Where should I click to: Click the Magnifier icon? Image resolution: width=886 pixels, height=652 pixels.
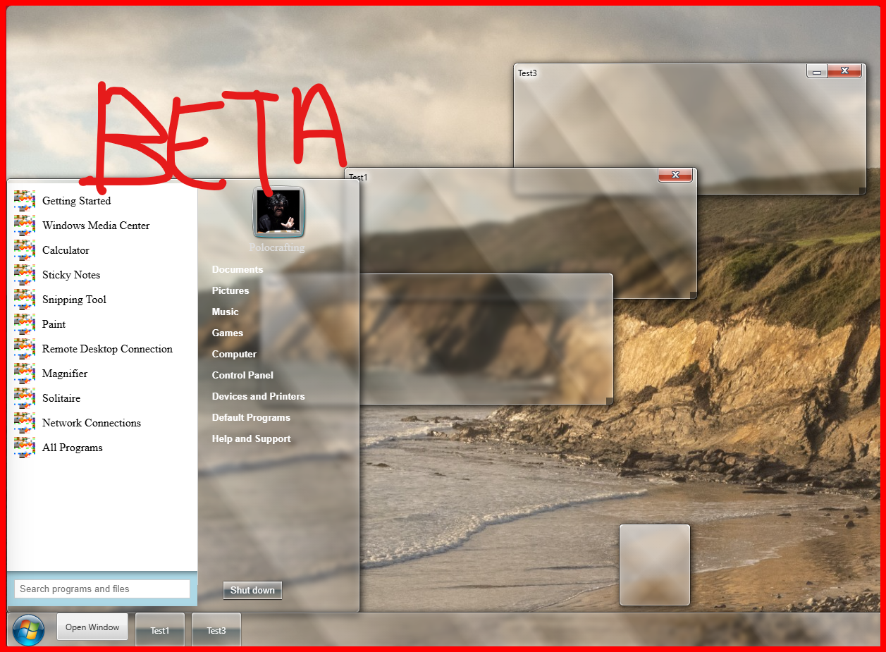25,374
